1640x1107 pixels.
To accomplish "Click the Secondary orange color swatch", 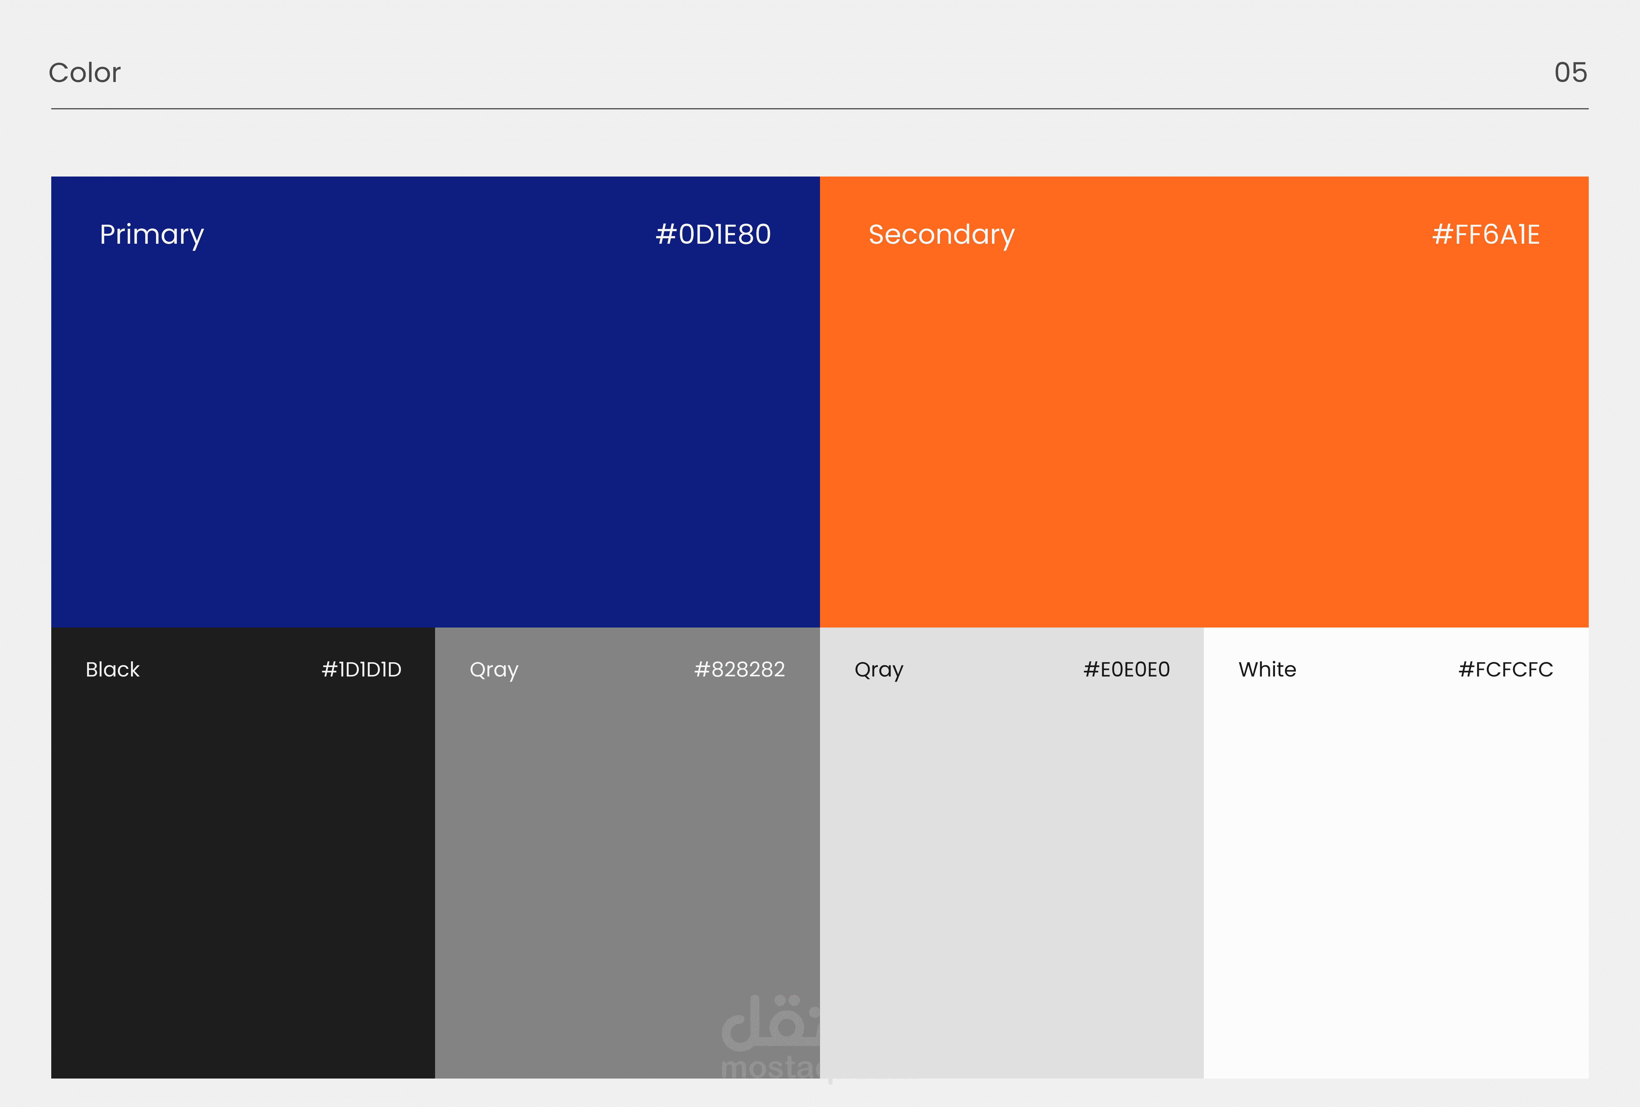I will pyautogui.click(x=1204, y=401).
